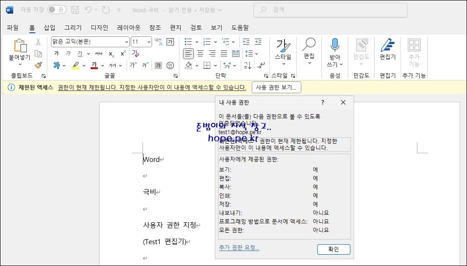
Task: Select the Format Painter brush icon
Action: click(38, 65)
